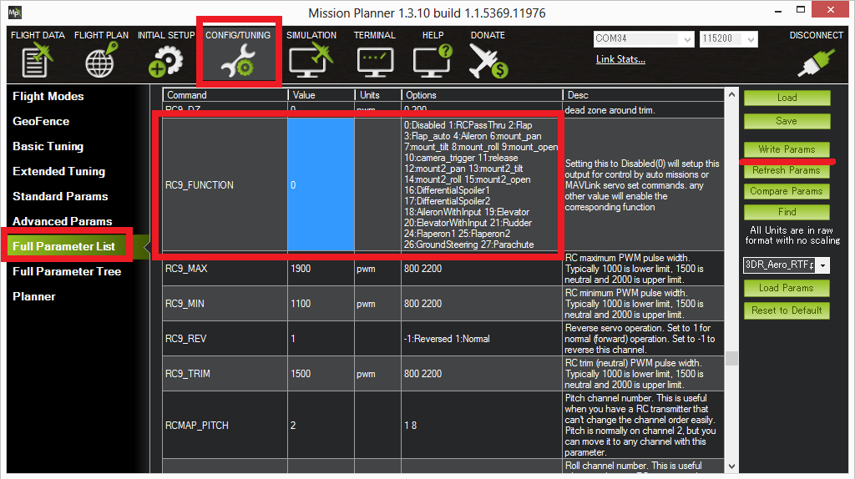Open the Flight Data screen icon
The height and width of the screenshot is (479, 855).
pyautogui.click(x=37, y=62)
